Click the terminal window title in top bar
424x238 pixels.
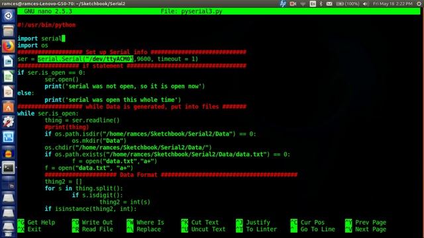point(64,3)
